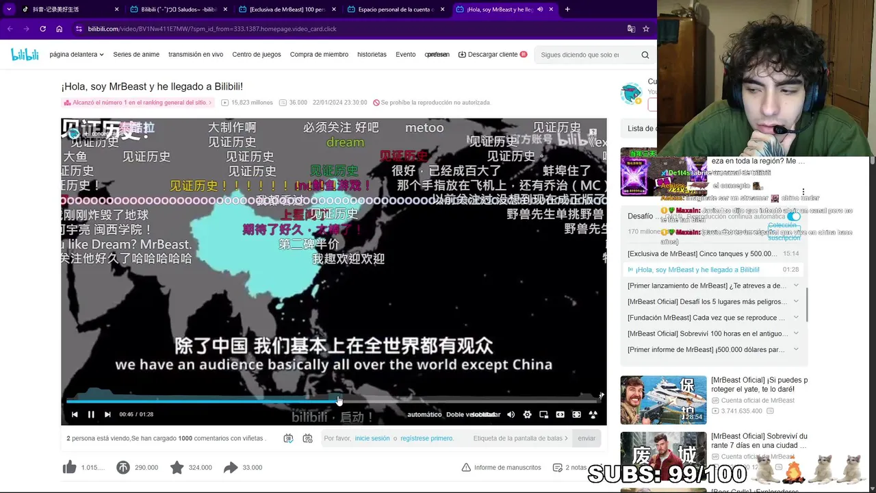Skip to the previous video
This screenshot has height=493, width=876.
75,414
